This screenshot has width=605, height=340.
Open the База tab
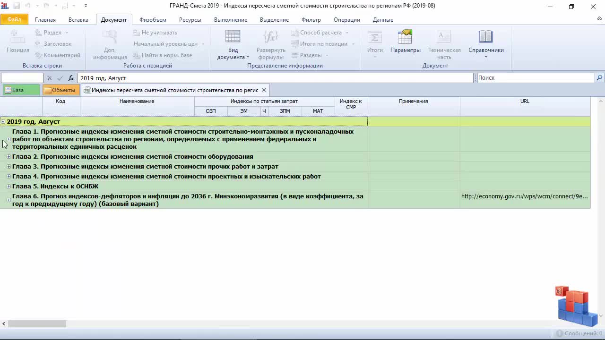[x=21, y=90]
